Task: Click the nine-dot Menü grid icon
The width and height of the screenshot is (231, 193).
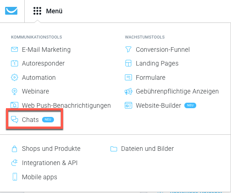Action: [x=38, y=11]
